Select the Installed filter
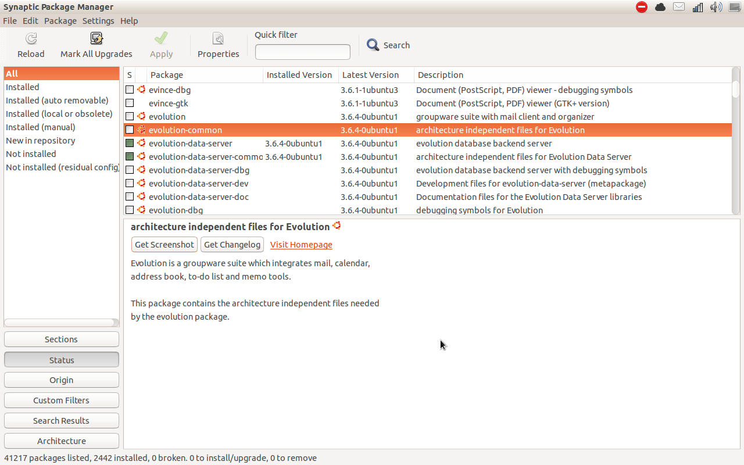The width and height of the screenshot is (744, 465). (x=62, y=87)
